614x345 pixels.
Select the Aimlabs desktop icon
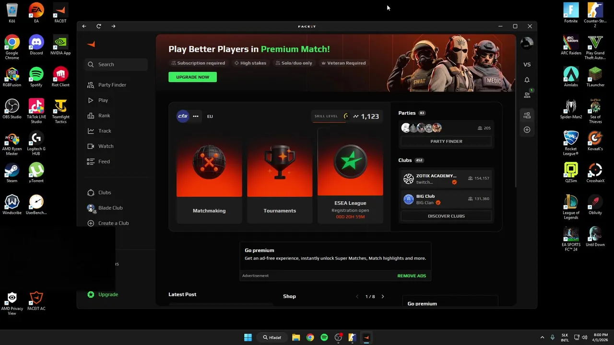tap(571, 77)
